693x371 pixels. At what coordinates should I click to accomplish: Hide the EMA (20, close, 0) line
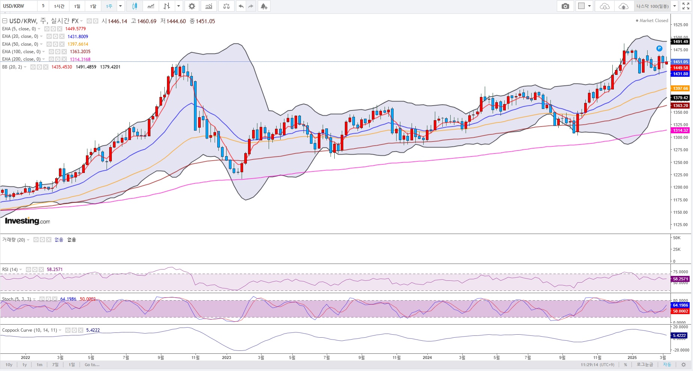49,36
